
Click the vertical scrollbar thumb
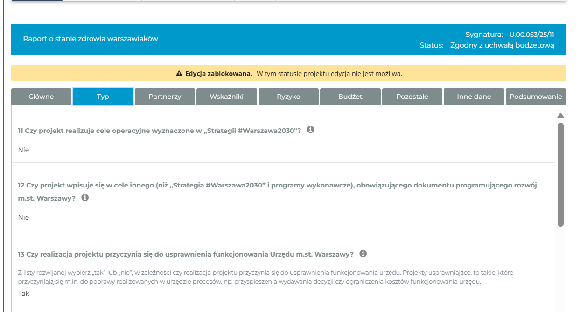click(x=560, y=175)
